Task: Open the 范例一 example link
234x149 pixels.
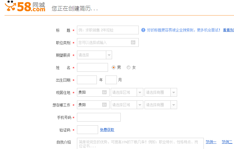Action: 211,142
